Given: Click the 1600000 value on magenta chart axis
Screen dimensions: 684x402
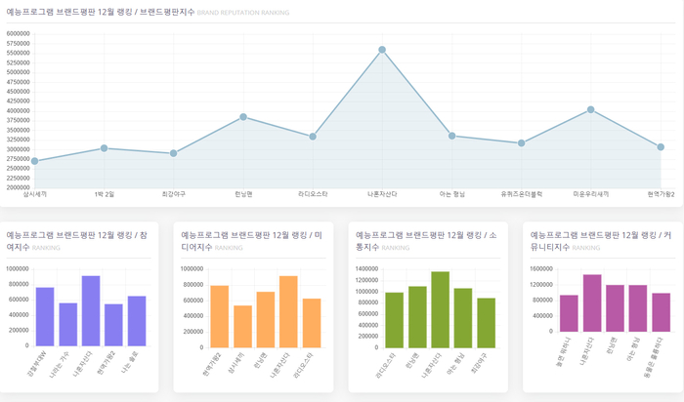Looking at the screenshot, I should click(x=541, y=268).
